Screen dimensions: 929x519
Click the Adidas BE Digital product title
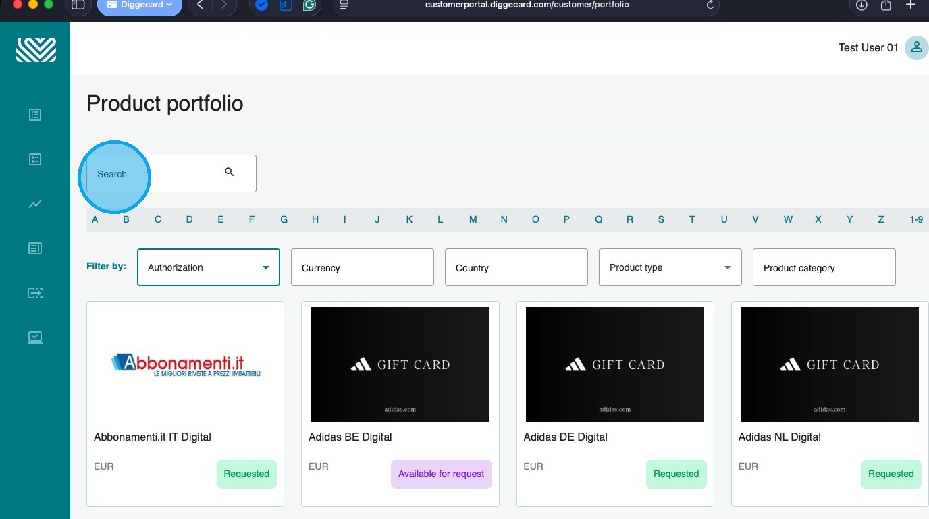pos(350,437)
